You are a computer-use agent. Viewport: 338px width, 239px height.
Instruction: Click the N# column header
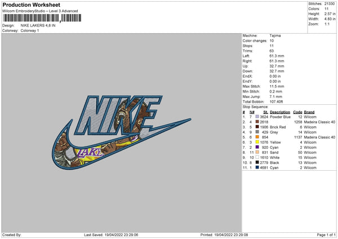coord(252,112)
